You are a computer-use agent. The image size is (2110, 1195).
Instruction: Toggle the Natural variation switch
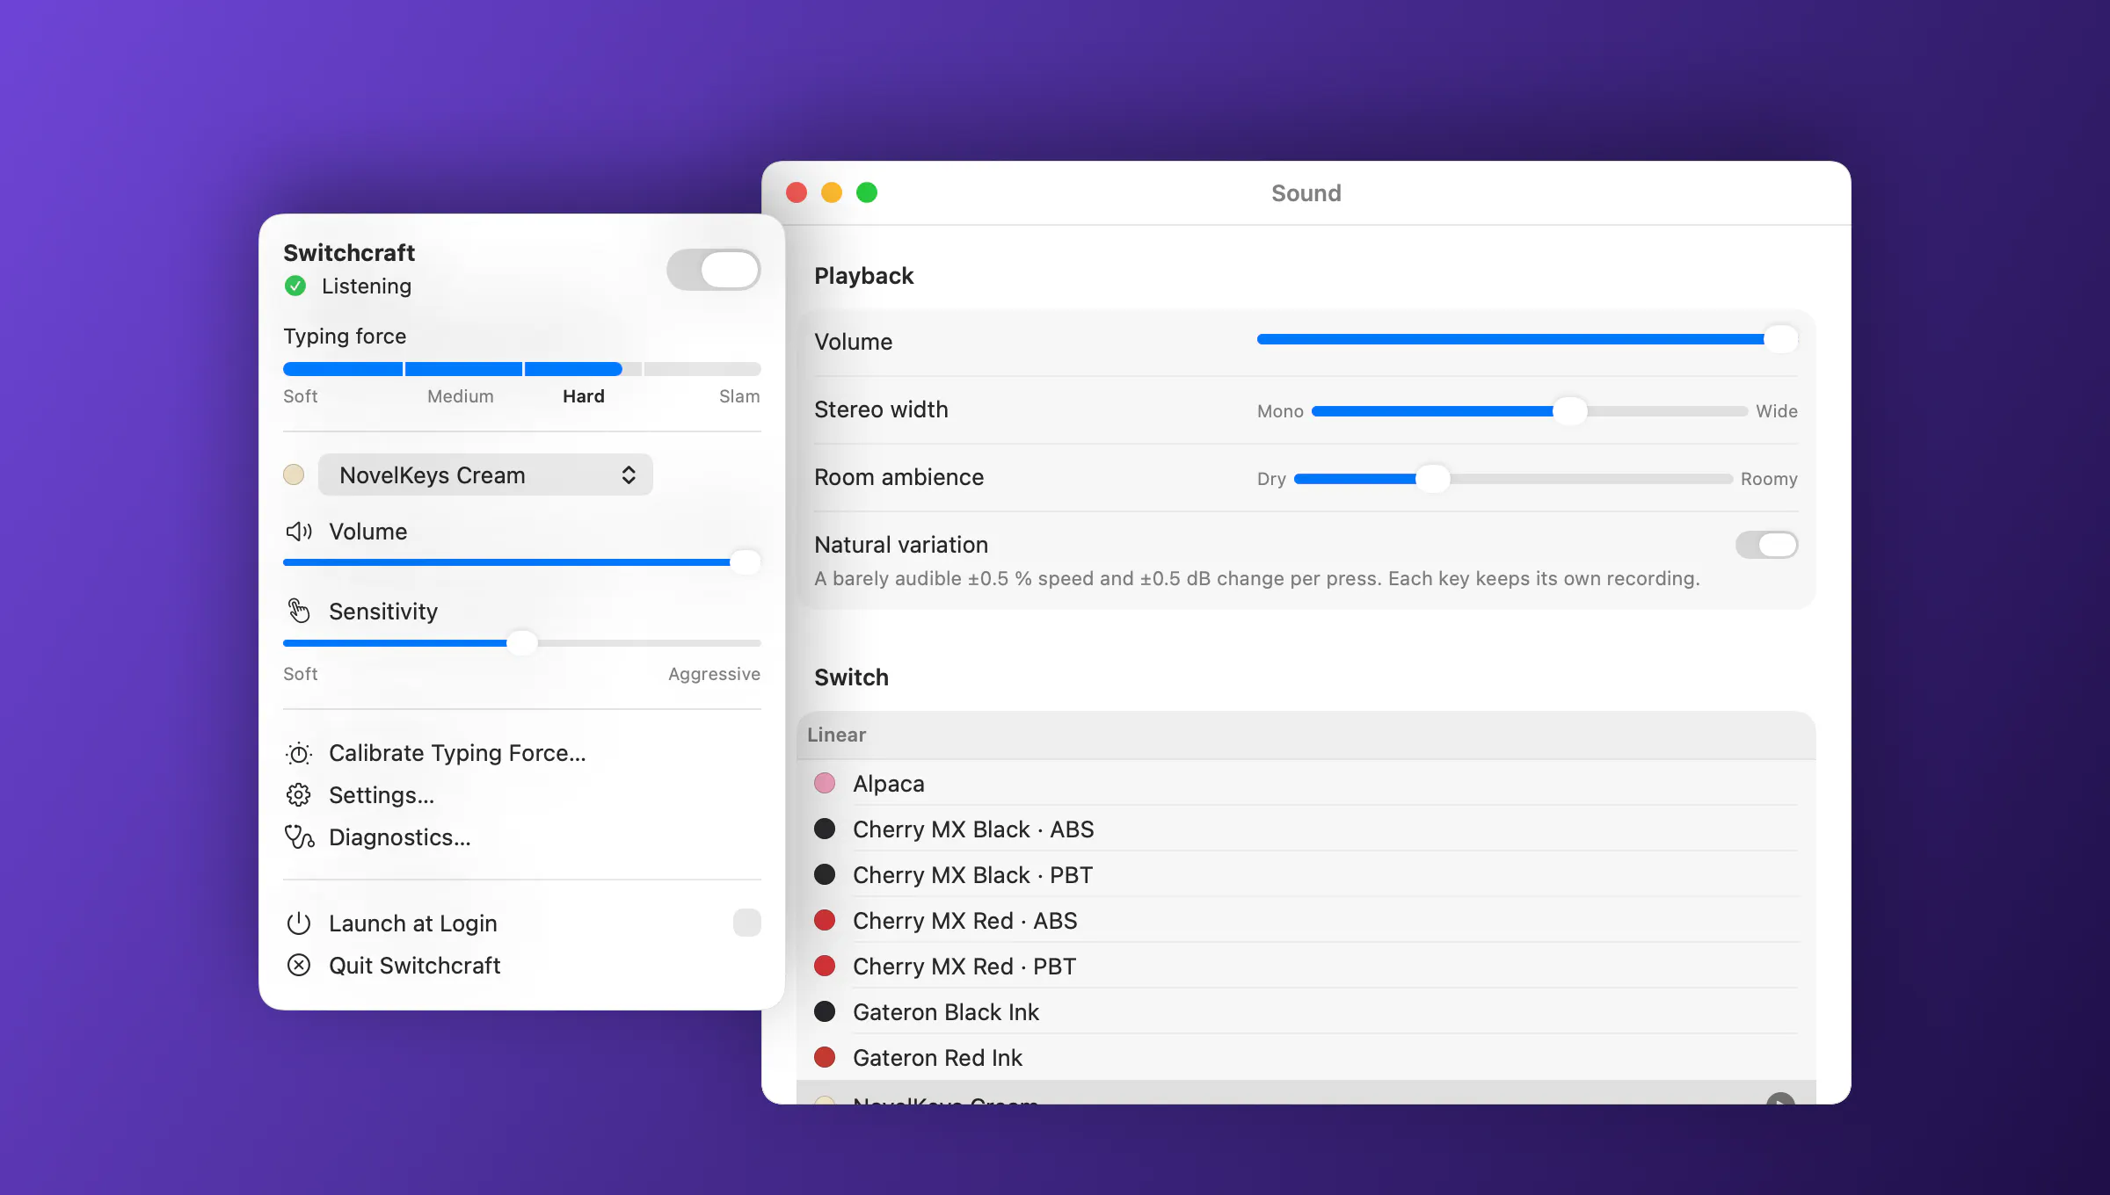1767,545
